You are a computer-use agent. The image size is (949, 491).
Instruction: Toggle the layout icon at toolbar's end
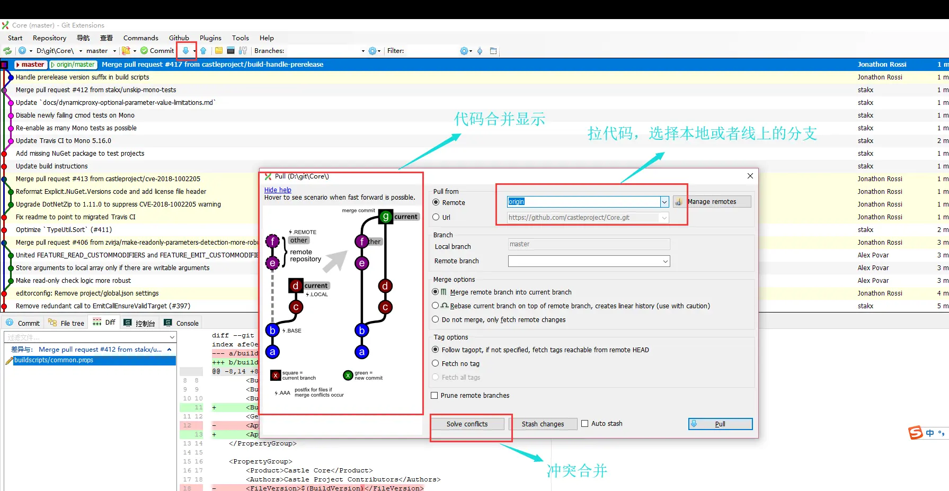(493, 51)
